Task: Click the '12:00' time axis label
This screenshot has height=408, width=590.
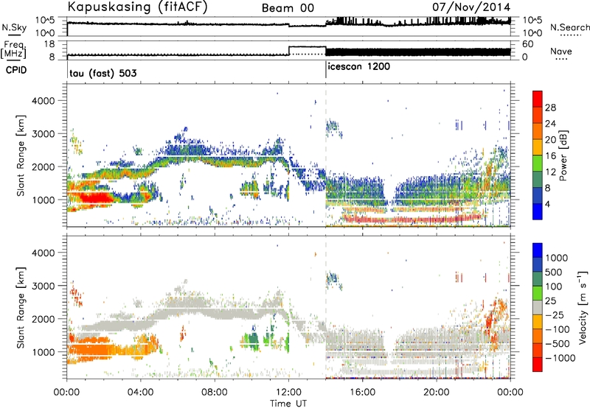Action: pyautogui.click(x=288, y=393)
